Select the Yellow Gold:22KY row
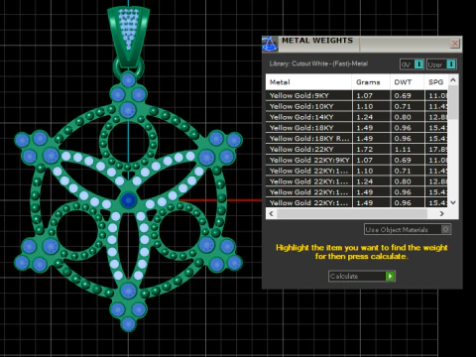Image resolution: width=476 pixels, height=357 pixels. [357, 149]
